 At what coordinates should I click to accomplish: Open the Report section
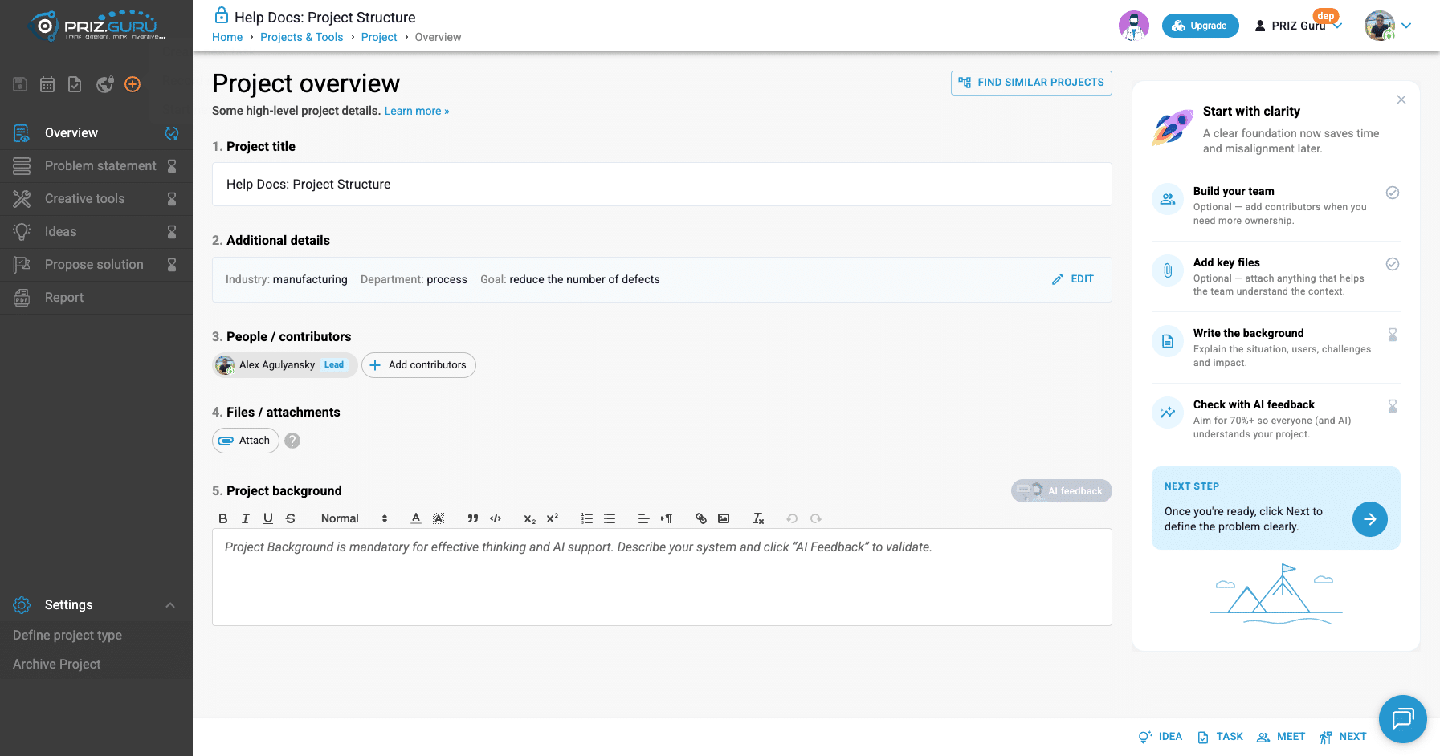tap(96, 298)
